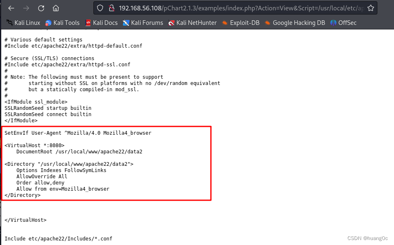Click the '</IfModule>' closing line
The height and width of the screenshot is (245, 394).
21,121
